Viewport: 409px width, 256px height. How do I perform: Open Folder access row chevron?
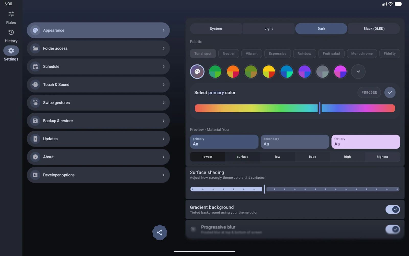click(164, 48)
